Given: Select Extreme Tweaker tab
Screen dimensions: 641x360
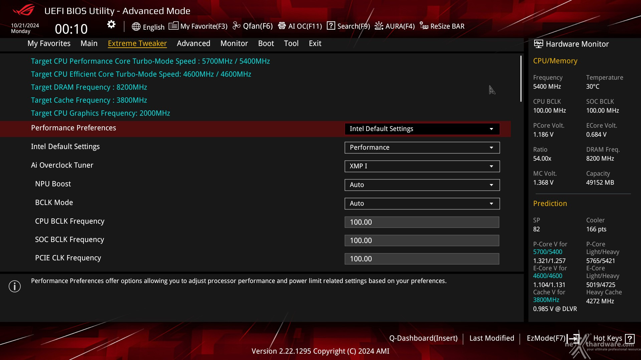Looking at the screenshot, I should tap(137, 43).
